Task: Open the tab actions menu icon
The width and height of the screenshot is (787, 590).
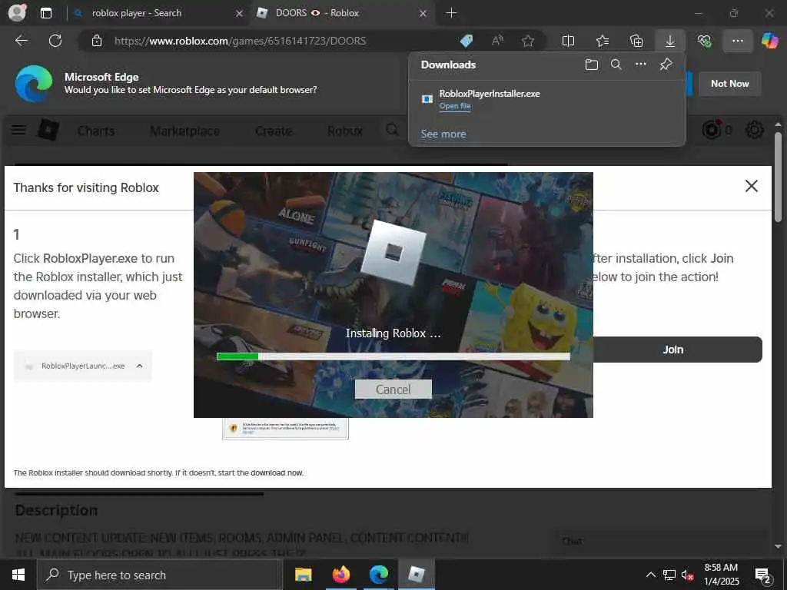Action: click(x=45, y=13)
